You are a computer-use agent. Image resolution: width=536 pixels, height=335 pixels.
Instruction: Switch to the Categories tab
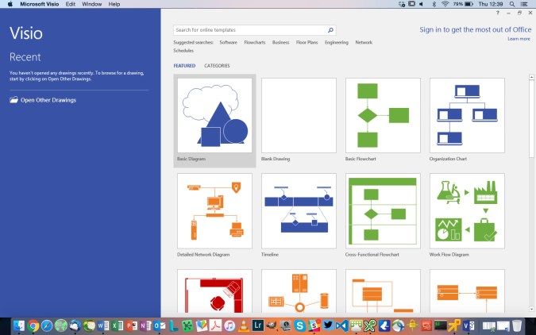coord(217,66)
